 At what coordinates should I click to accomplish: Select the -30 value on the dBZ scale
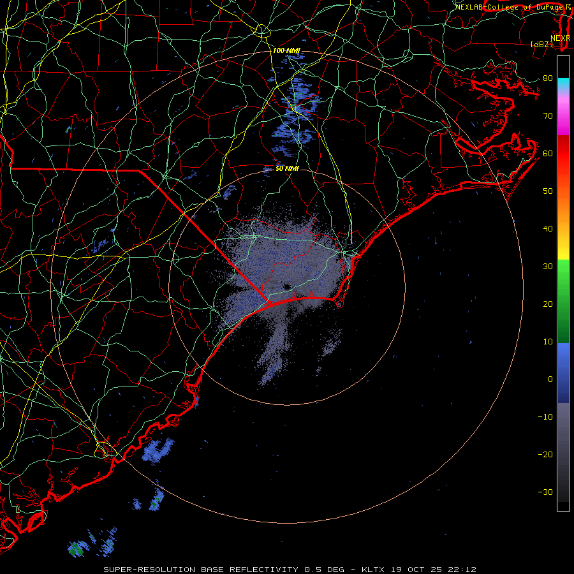[x=545, y=492]
